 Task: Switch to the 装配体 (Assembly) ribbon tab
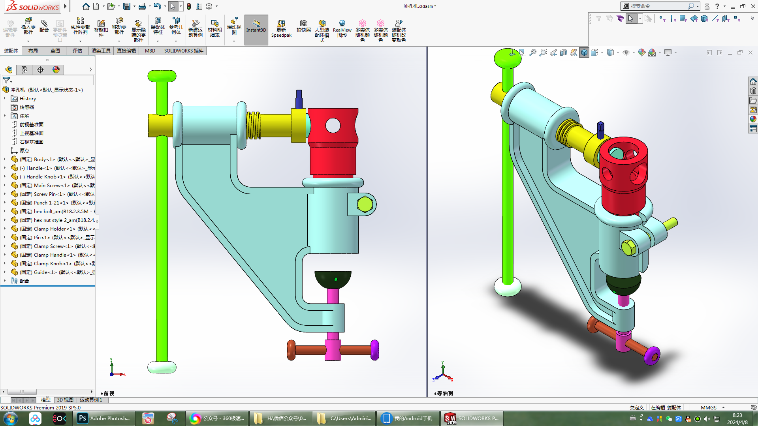[11, 51]
